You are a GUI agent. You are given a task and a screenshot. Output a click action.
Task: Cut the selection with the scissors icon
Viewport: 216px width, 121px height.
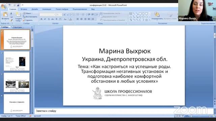click(11, 13)
